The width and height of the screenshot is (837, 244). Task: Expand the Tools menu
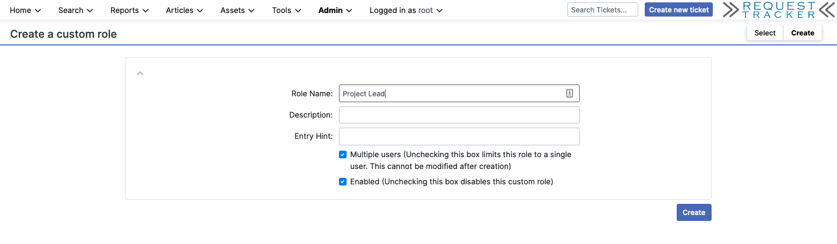286,10
